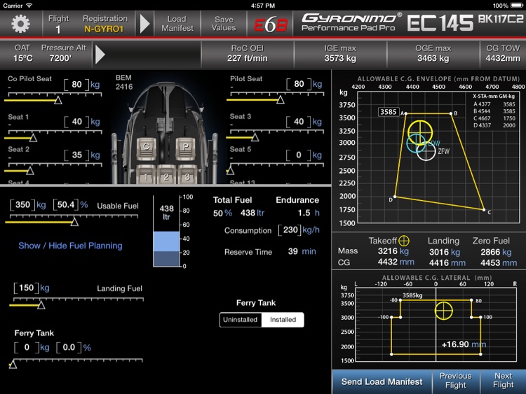
Task: Tap cabin seat 3 icon
Action: 187,174
